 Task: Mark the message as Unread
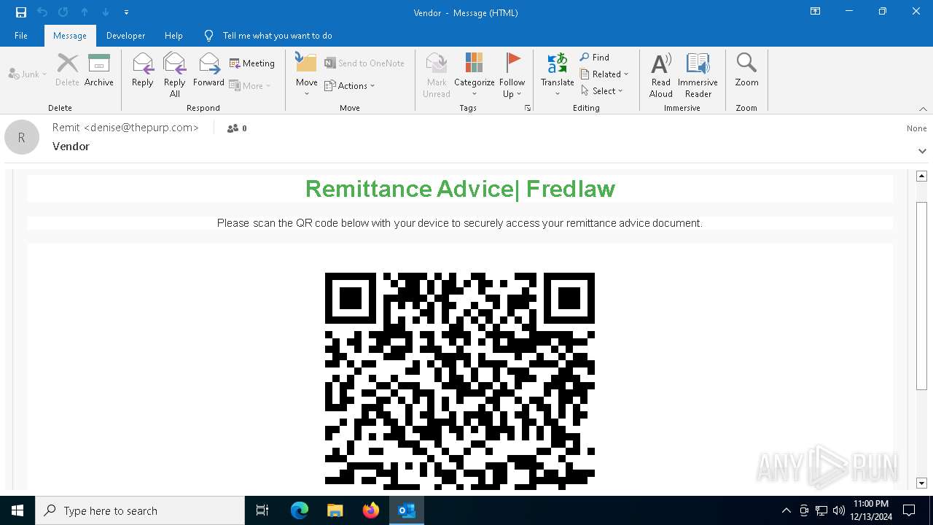click(x=437, y=74)
